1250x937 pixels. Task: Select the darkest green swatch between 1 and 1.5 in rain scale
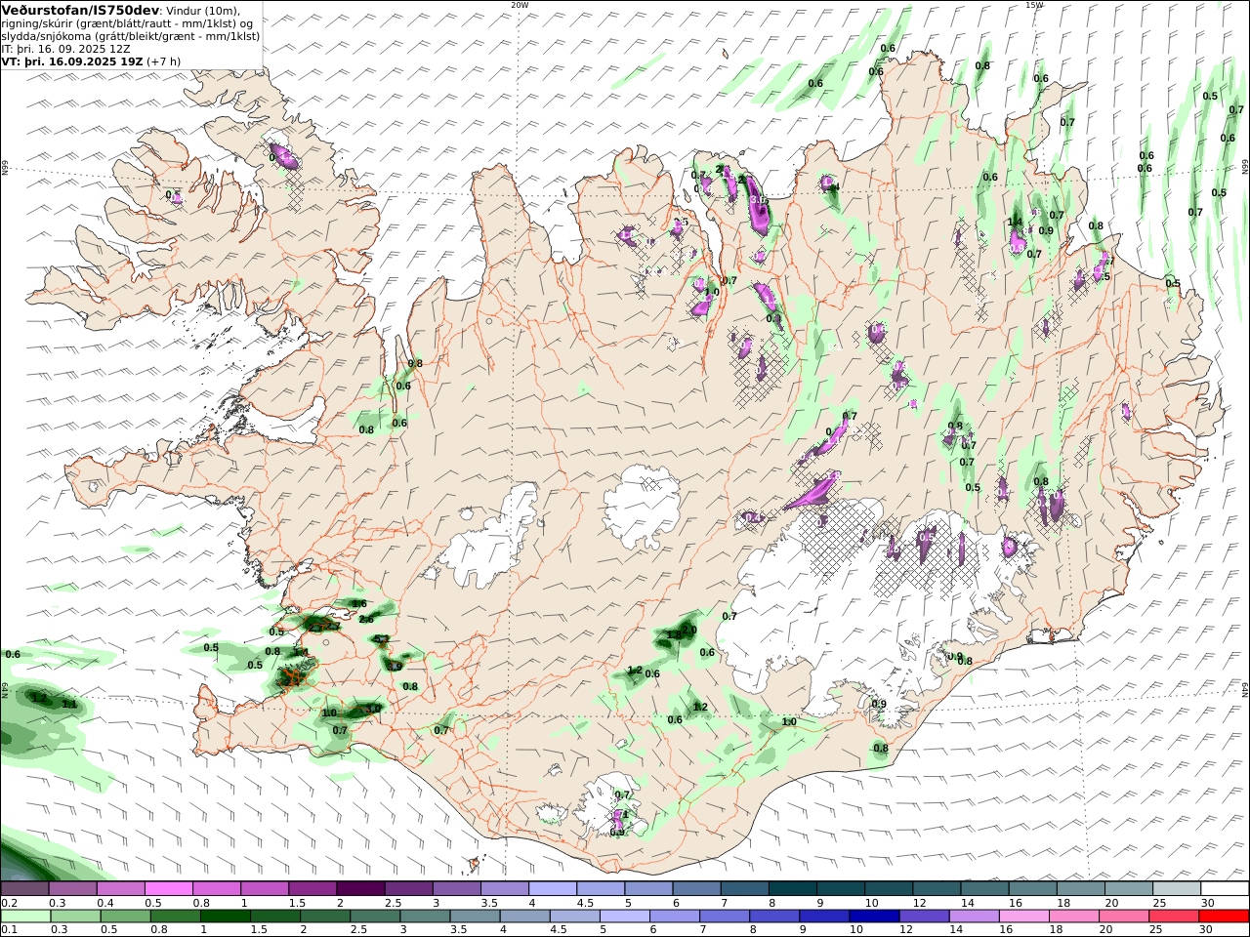coord(227,917)
